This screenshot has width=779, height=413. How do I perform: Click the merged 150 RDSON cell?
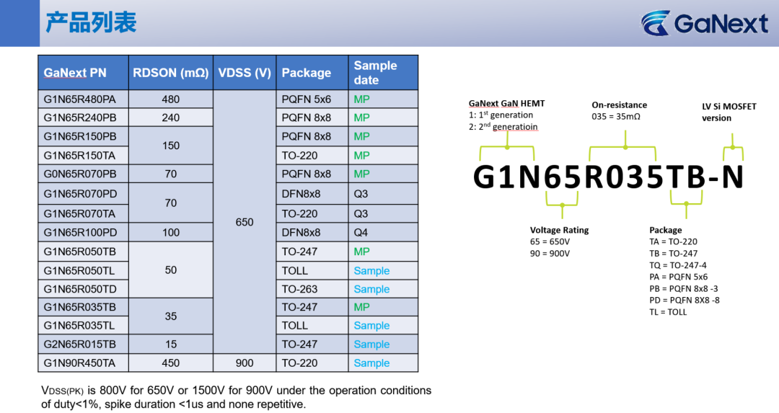click(x=170, y=146)
